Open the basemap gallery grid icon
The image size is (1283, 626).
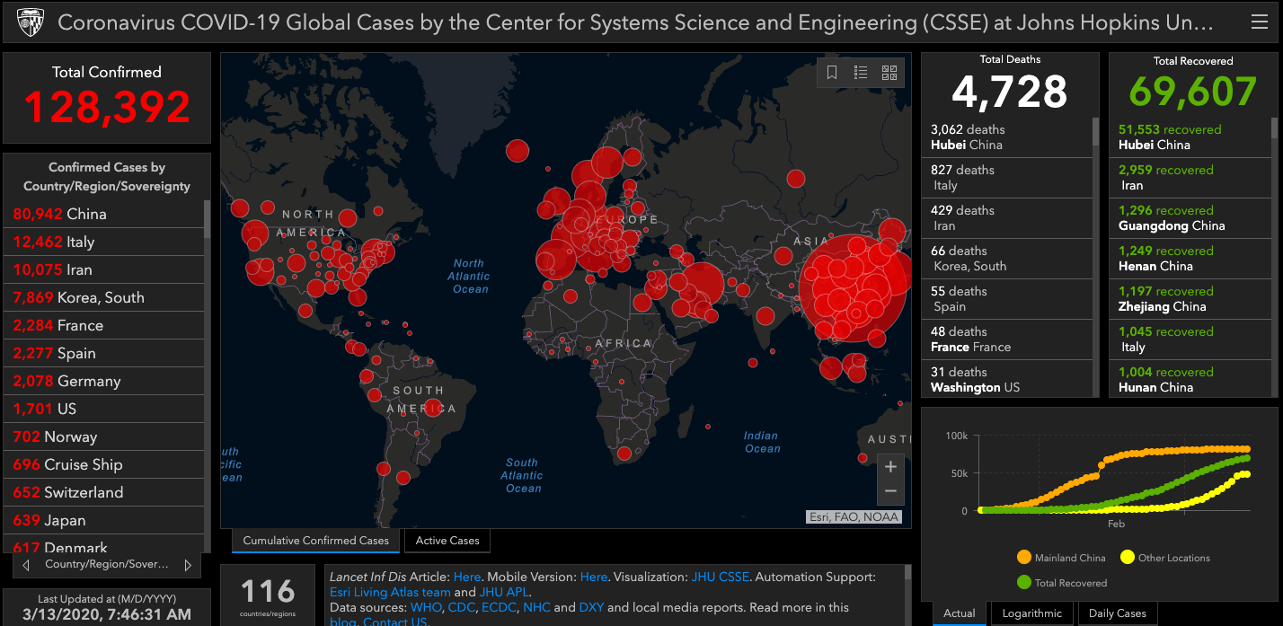[x=889, y=73]
